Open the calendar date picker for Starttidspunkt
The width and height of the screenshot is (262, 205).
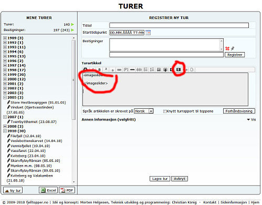[x=148, y=33]
